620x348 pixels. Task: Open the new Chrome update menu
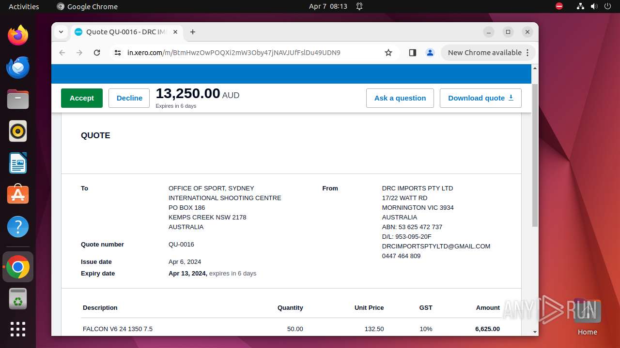click(488, 53)
